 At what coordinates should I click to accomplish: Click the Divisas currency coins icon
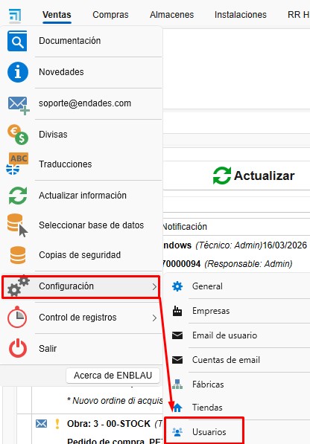coord(18,135)
